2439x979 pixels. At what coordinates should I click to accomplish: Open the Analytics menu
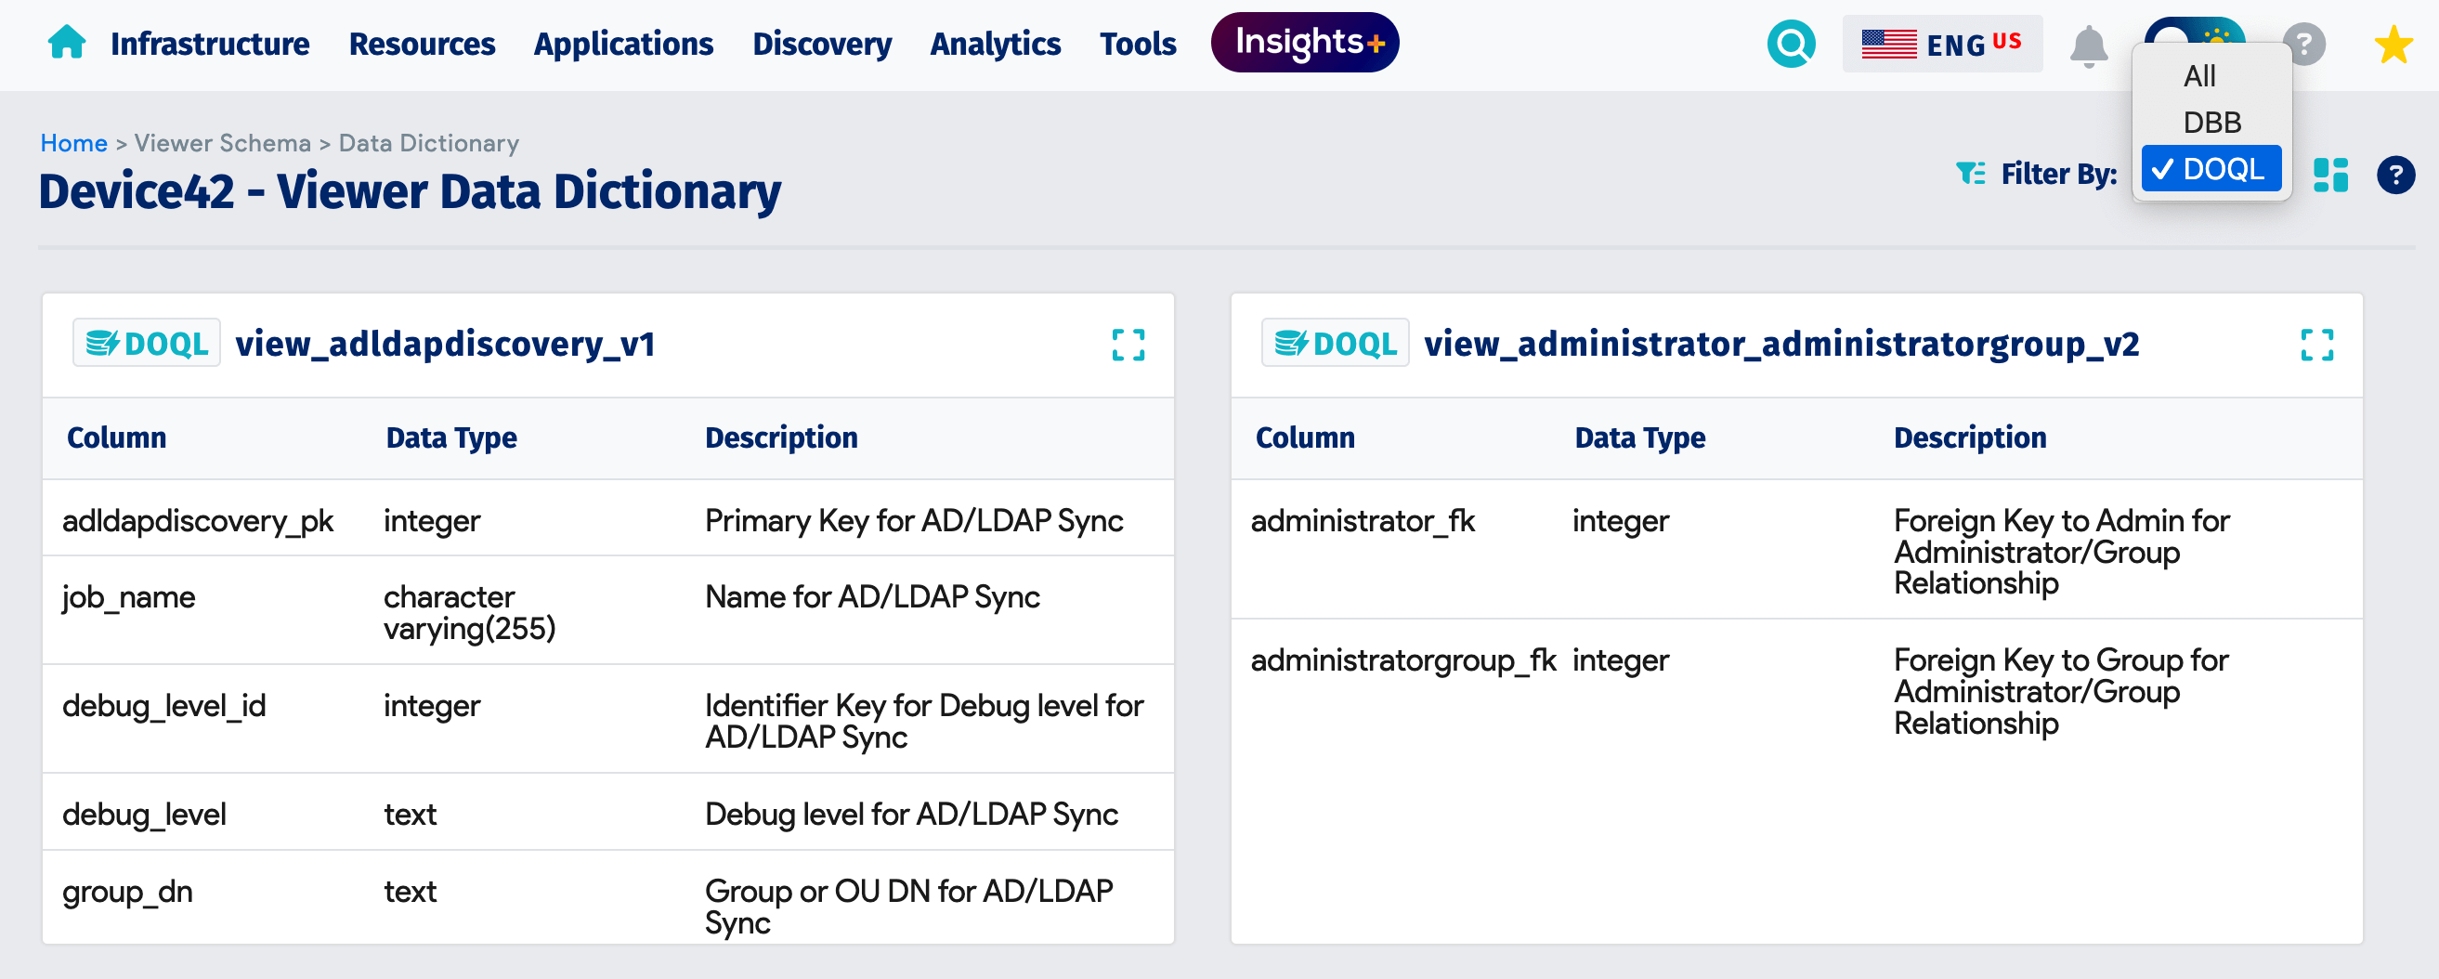tap(995, 44)
